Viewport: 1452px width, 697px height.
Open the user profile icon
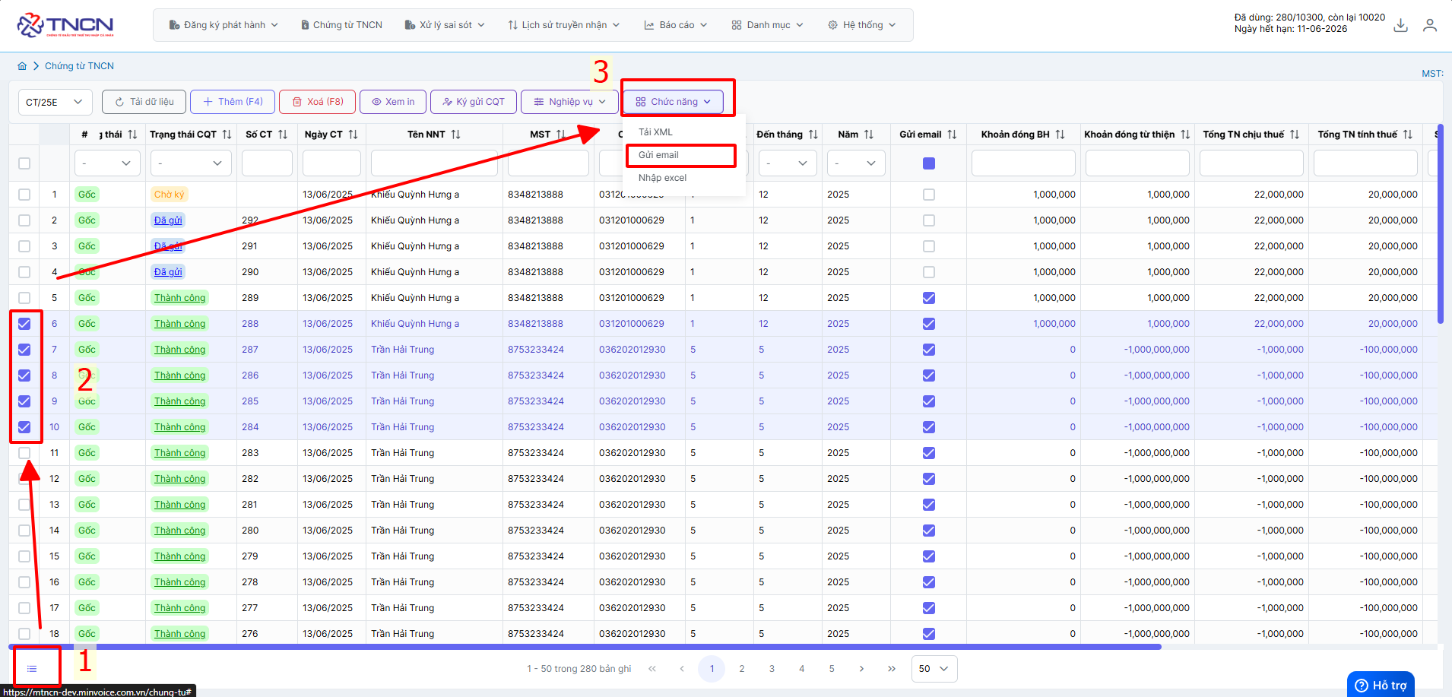(1430, 25)
